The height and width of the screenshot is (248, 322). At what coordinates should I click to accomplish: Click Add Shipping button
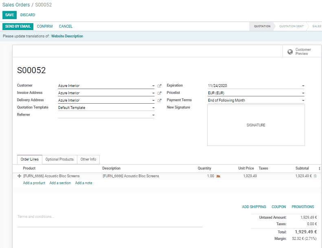tap(254, 207)
